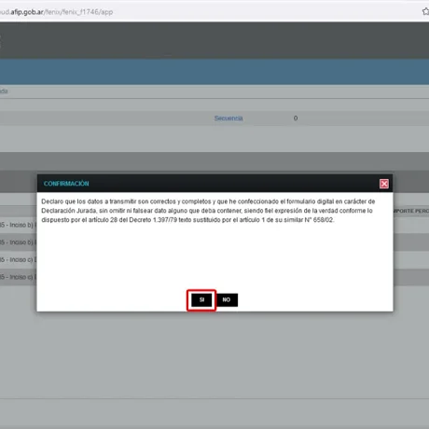This screenshot has height=429, width=429.
Task: Click the dark gray section bar below Secuencia
Action: 214,161
